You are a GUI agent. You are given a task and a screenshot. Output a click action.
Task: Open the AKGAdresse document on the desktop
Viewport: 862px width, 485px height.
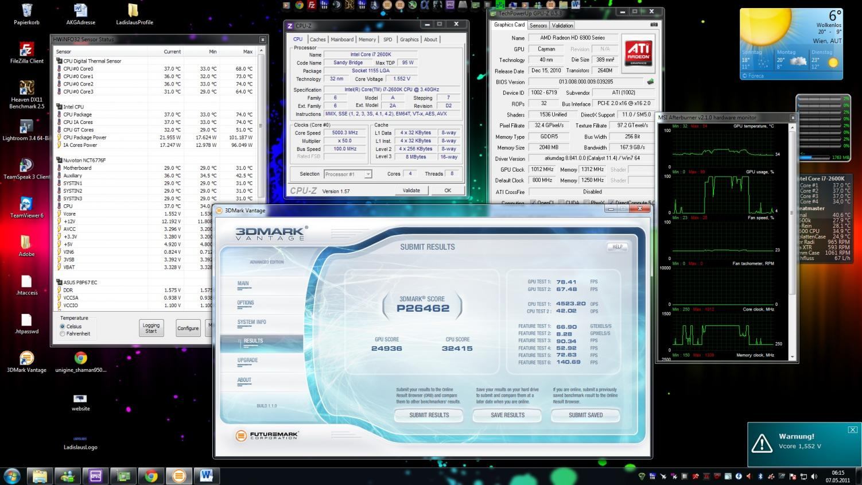[80, 14]
